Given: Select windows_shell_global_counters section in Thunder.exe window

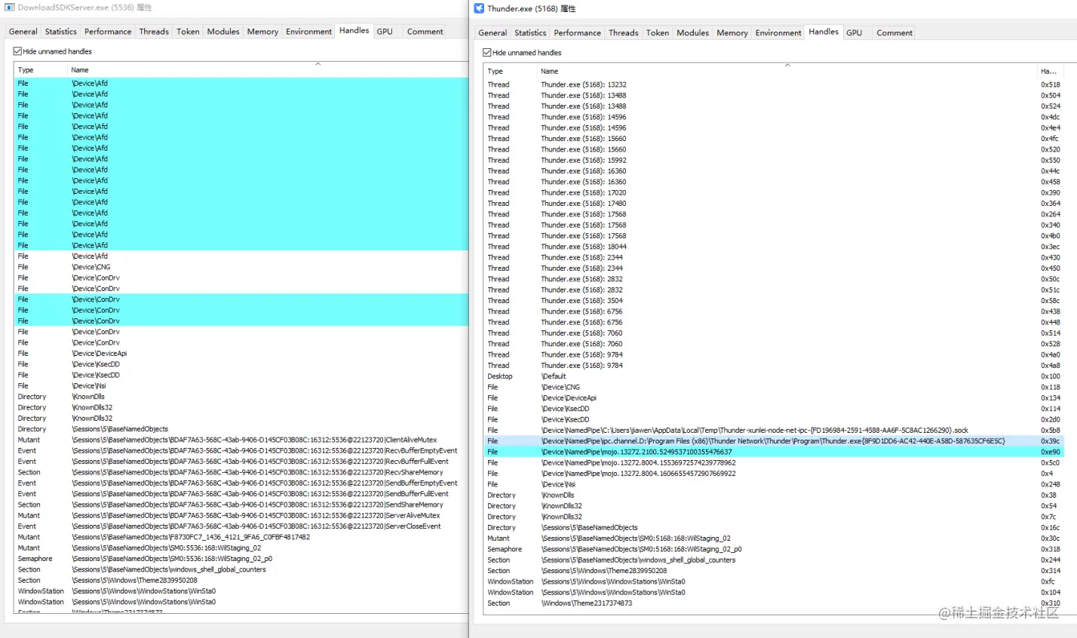Looking at the screenshot, I should [773, 560].
